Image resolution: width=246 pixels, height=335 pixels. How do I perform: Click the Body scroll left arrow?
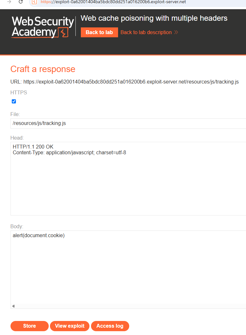pyautogui.click(x=13, y=306)
